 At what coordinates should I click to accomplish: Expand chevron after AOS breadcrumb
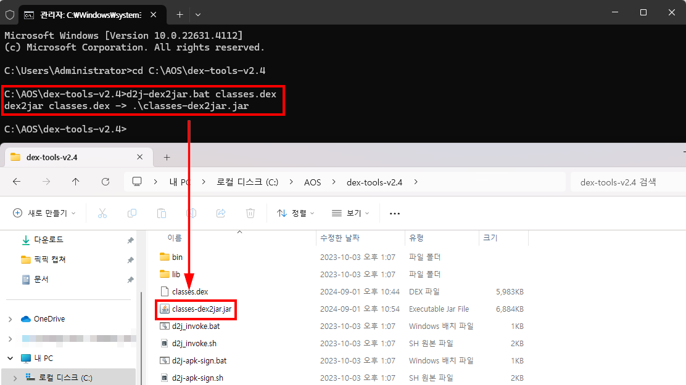(334, 182)
